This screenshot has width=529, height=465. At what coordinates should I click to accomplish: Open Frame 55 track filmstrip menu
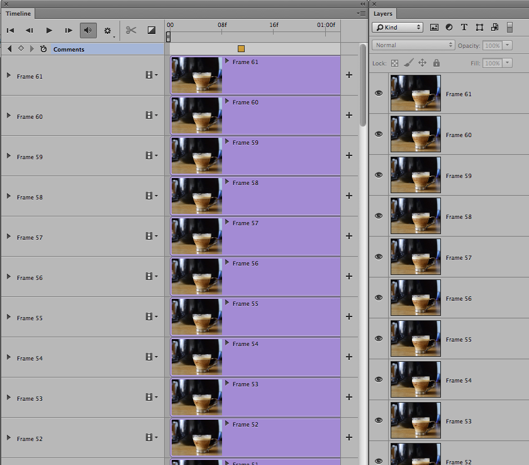tap(152, 317)
